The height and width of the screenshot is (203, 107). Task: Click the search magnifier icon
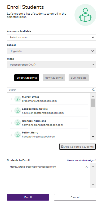coord(93,90)
